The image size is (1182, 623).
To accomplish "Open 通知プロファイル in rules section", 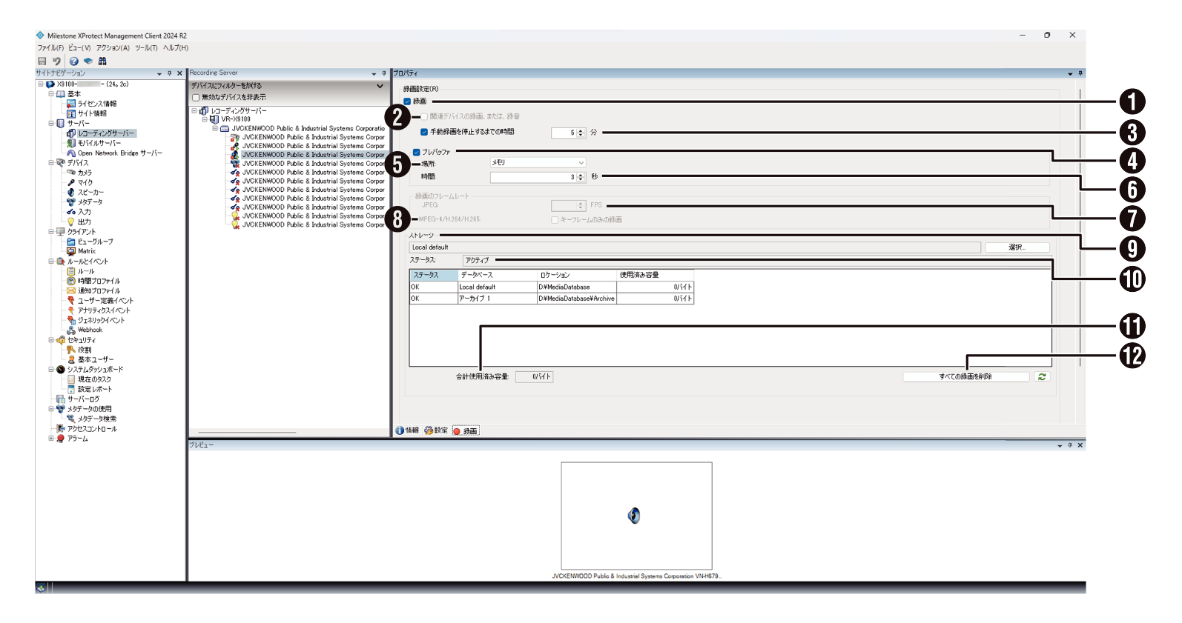I will click(x=99, y=290).
